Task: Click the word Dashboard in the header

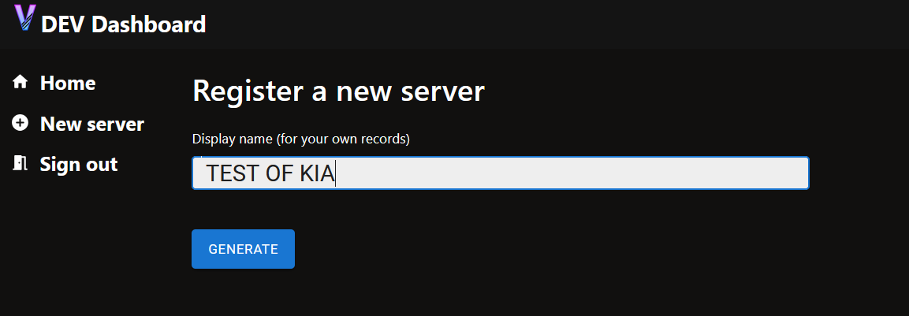Action: [x=148, y=24]
